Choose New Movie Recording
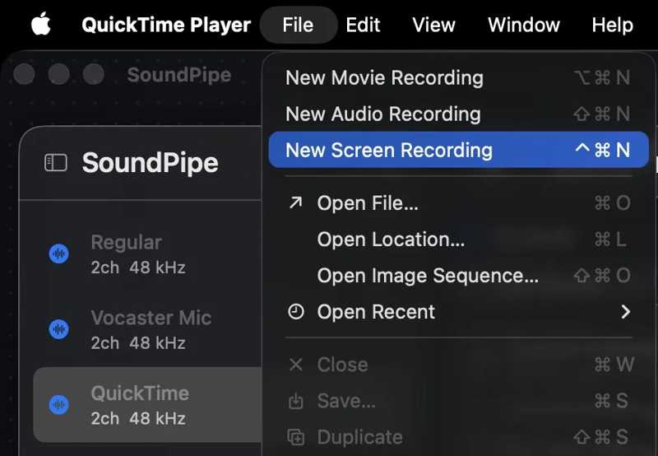Viewport: 658px width, 456px height. [458, 77]
